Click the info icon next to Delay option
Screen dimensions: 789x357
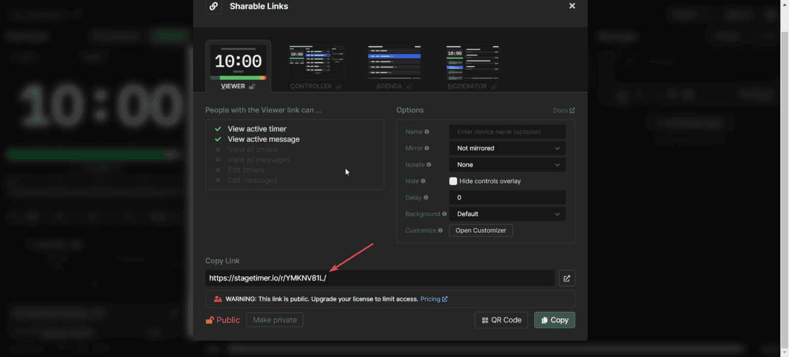[x=425, y=197]
